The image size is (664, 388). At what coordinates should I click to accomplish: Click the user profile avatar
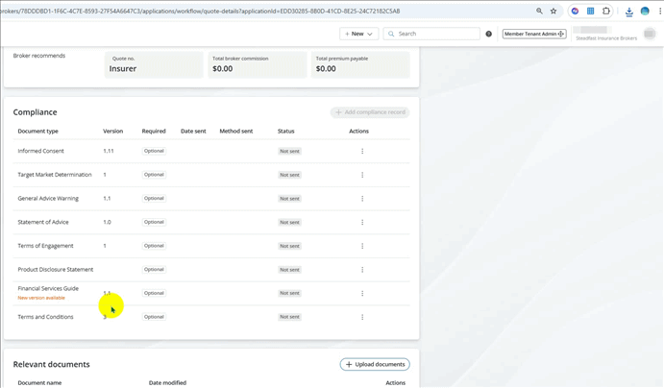[651, 34]
